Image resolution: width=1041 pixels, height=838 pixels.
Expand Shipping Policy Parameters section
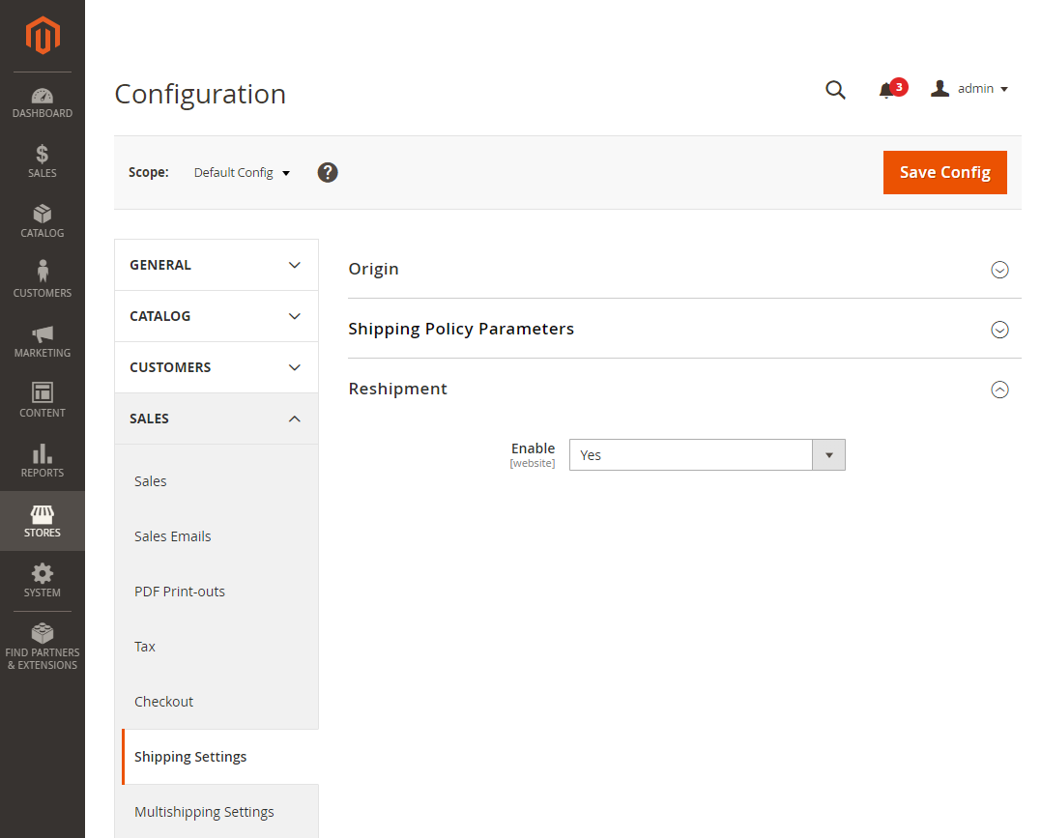click(999, 330)
